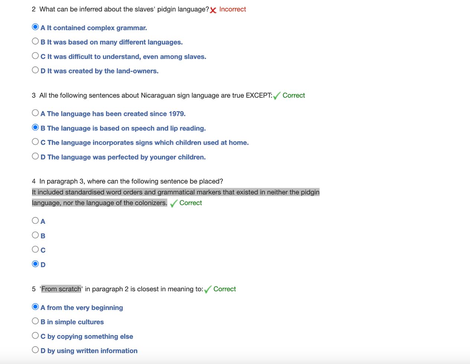Viewport: 470px width, 364px height.
Task: Select radio button B for question 4
Action: pyautogui.click(x=35, y=235)
